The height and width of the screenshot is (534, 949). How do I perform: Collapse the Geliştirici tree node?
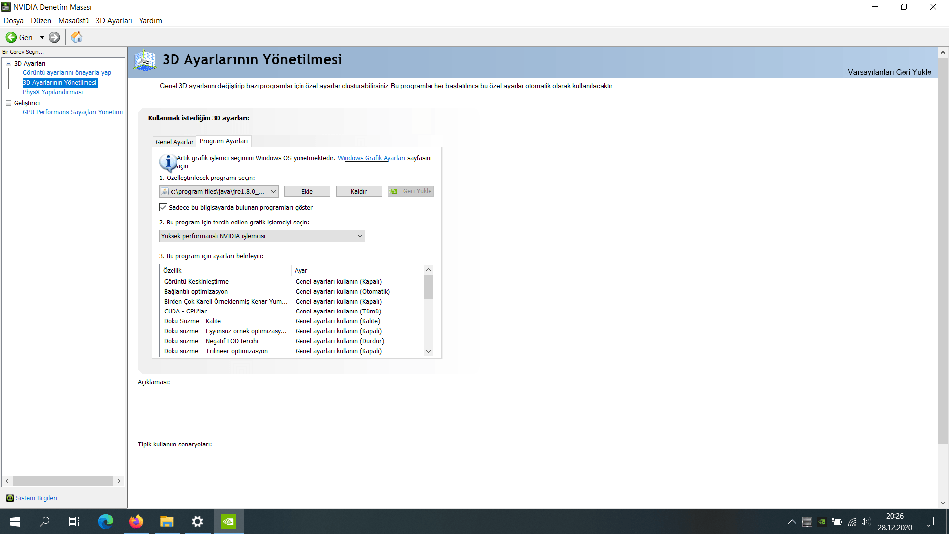point(8,103)
